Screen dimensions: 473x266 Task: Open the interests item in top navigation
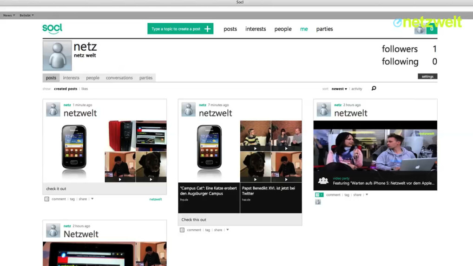coord(256,29)
